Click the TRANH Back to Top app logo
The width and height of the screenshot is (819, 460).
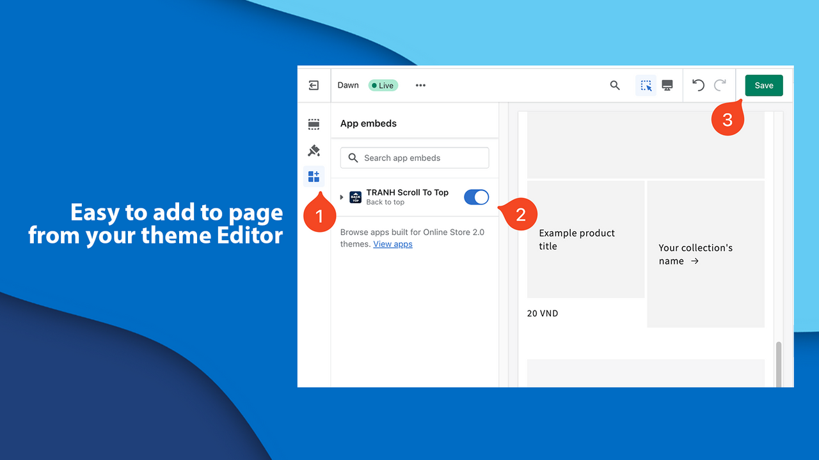[x=354, y=197]
